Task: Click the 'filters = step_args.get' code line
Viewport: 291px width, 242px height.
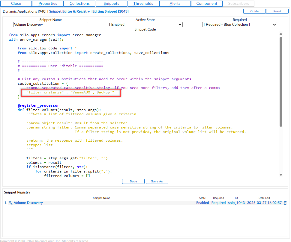Action: tap(67, 158)
